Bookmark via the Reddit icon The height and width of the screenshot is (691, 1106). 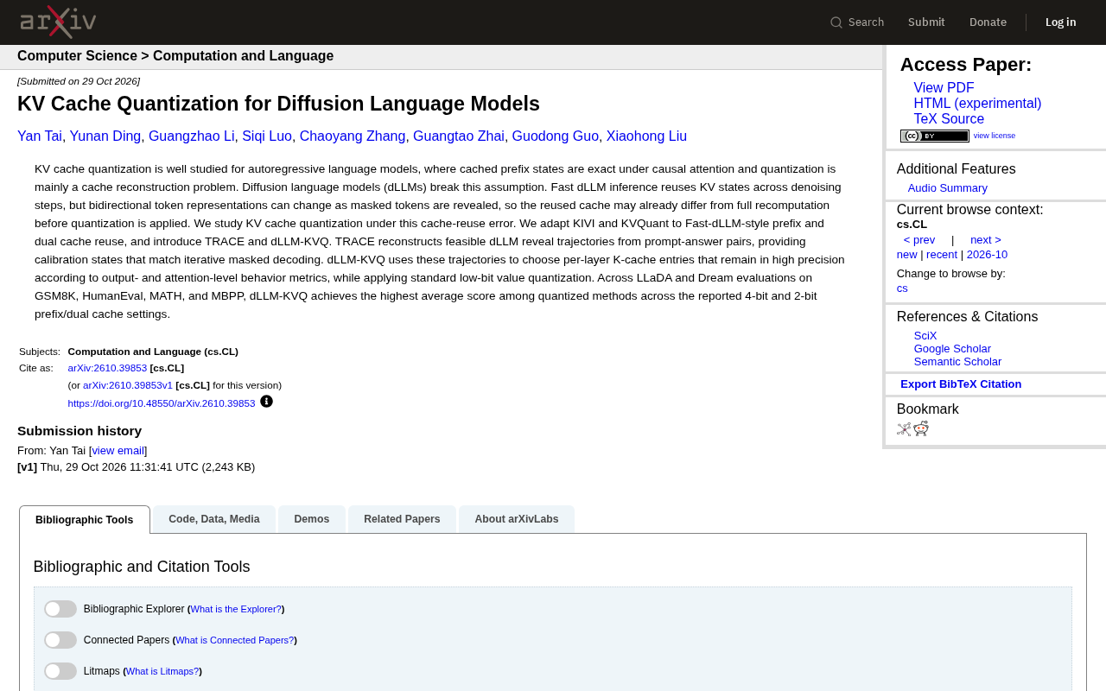click(921, 428)
